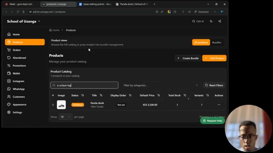This screenshot has width=273, height=153.
Task: Select Products in the sidebar
Action: [x=25, y=42]
